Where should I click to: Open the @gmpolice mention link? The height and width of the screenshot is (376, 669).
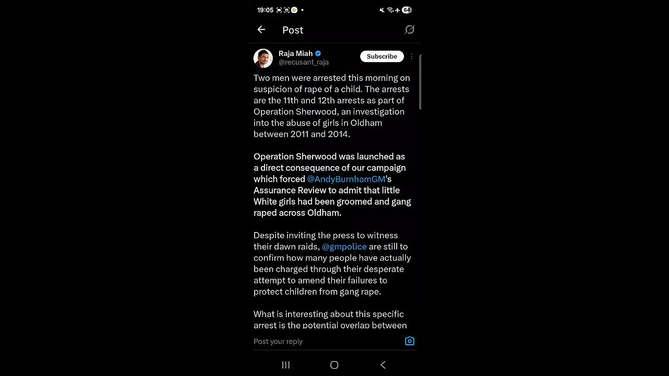point(344,246)
